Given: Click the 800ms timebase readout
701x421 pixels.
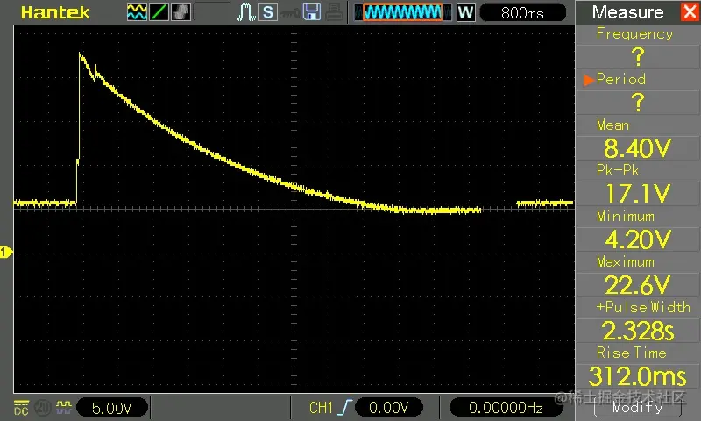Looking at the screenshot, I should (522, 13).
